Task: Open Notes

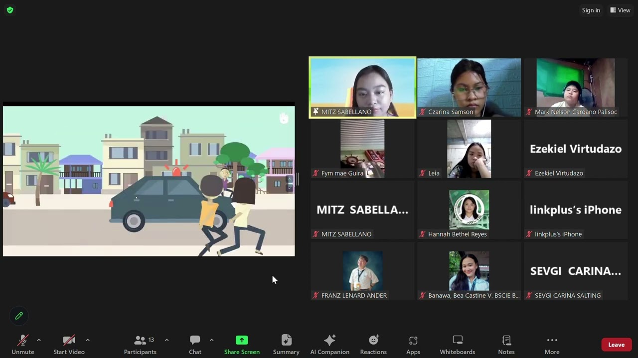Action: click(506, 344)
